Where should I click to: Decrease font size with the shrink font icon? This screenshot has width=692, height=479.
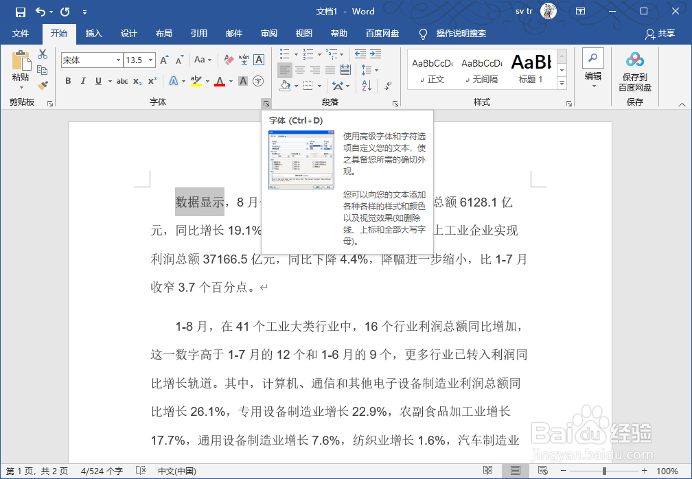click(x=179, y=60)
